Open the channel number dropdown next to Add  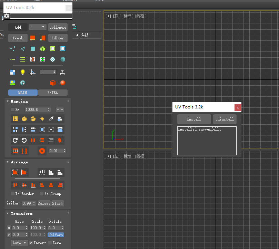(x=38, y=27)
